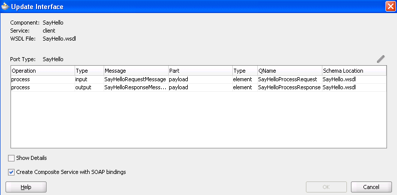Select the SayHelloResponseMess... cell
Image resolution: width=397 pixels, height=195 pixels.
click(x=136, y=88)
